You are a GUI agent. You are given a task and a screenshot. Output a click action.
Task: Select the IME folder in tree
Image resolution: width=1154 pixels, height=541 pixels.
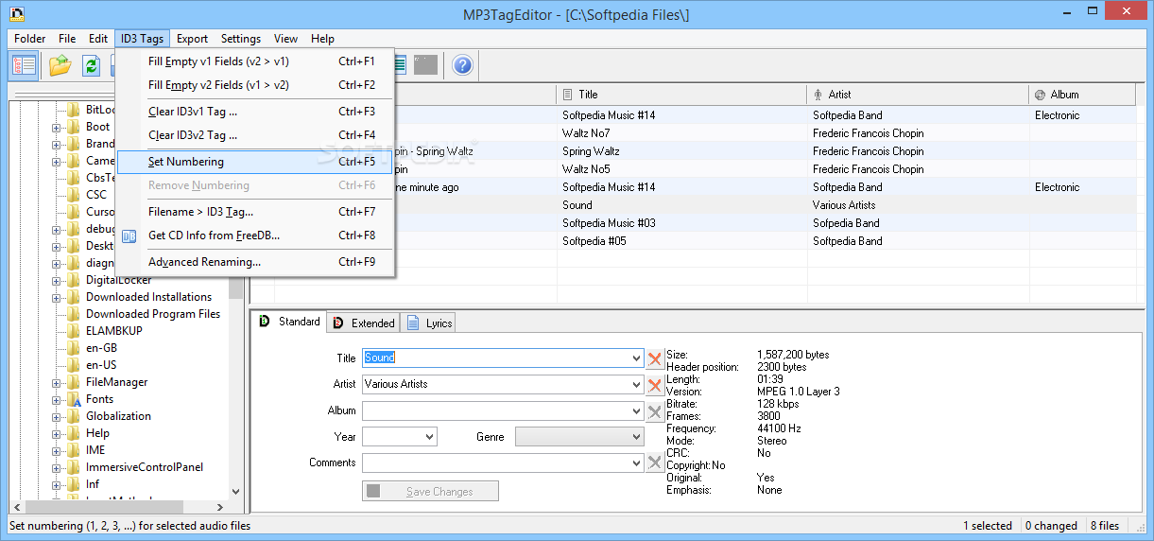coord(95,450)
